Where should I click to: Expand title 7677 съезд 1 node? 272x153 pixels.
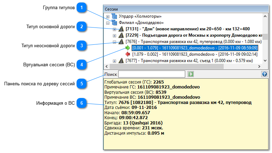pos(114,61)
